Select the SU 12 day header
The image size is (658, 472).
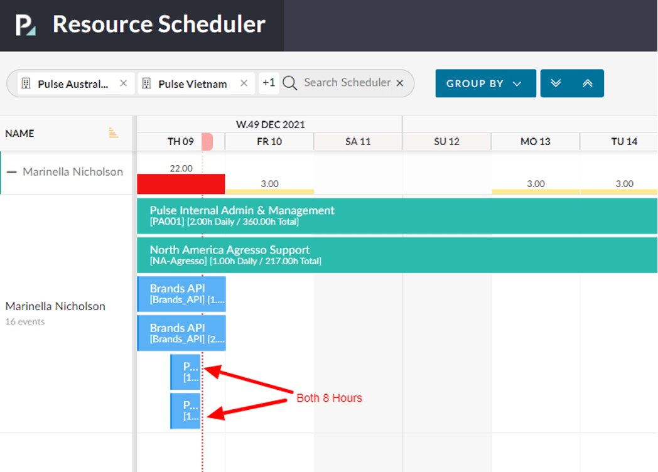pos(446,141)
